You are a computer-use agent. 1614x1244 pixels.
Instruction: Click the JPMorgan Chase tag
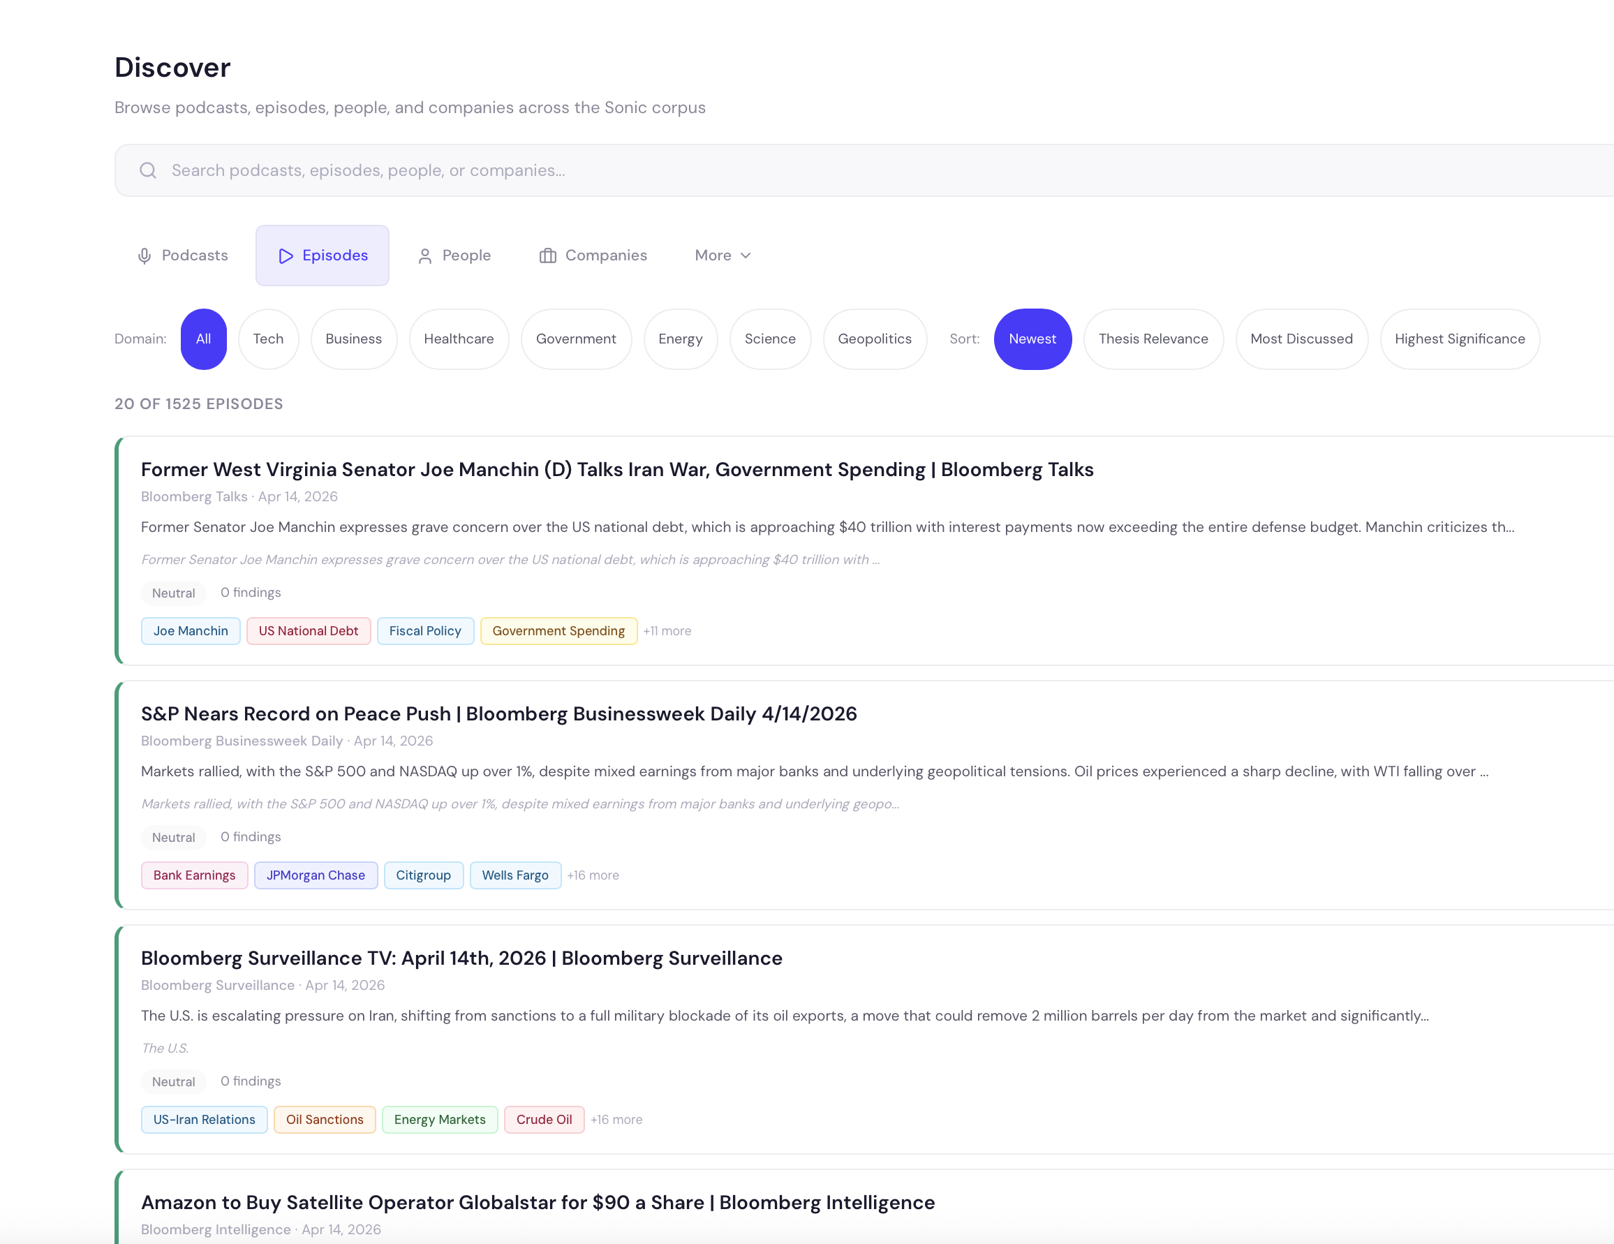click(316, 876)
